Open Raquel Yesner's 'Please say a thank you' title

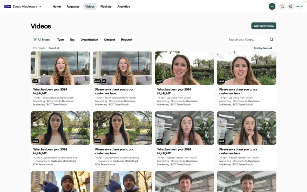[238, 151]
